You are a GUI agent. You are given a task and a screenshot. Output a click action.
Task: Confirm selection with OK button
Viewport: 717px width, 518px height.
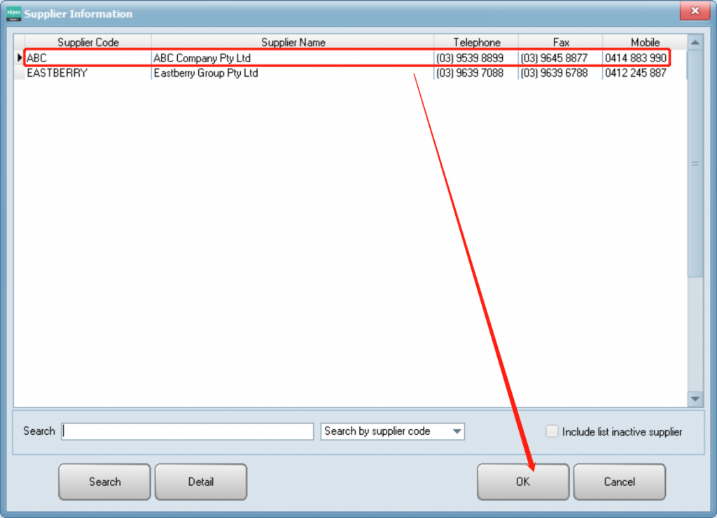pyautogui.click(x=522, y=482)
